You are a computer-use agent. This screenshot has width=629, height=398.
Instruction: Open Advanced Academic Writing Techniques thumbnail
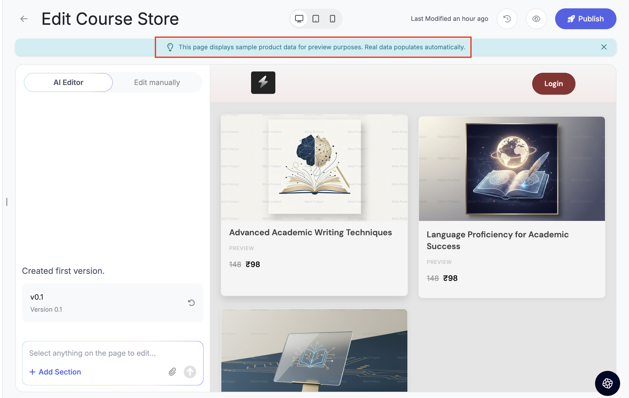pos(314,167)
